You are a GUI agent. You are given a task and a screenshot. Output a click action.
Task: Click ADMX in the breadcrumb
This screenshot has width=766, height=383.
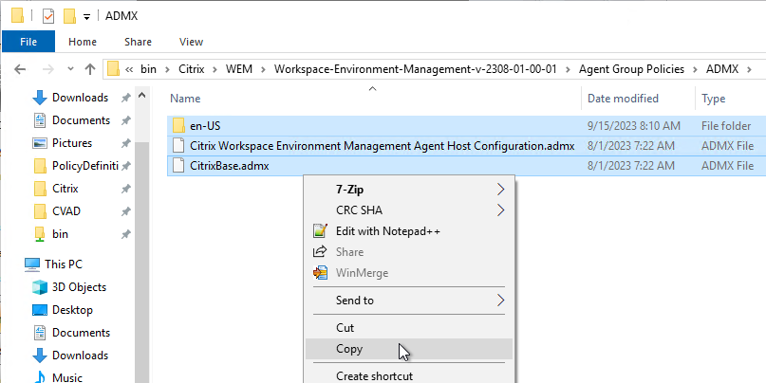[722, 69]
